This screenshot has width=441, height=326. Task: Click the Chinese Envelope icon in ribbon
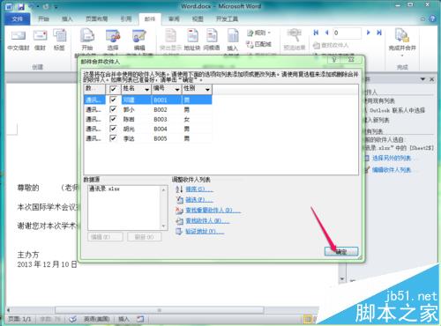(19, 36)
